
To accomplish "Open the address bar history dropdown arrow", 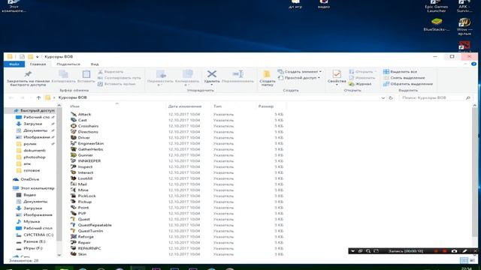I will point(383,98).
